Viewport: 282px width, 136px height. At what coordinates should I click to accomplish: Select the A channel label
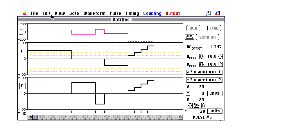[x=22, y=51]
